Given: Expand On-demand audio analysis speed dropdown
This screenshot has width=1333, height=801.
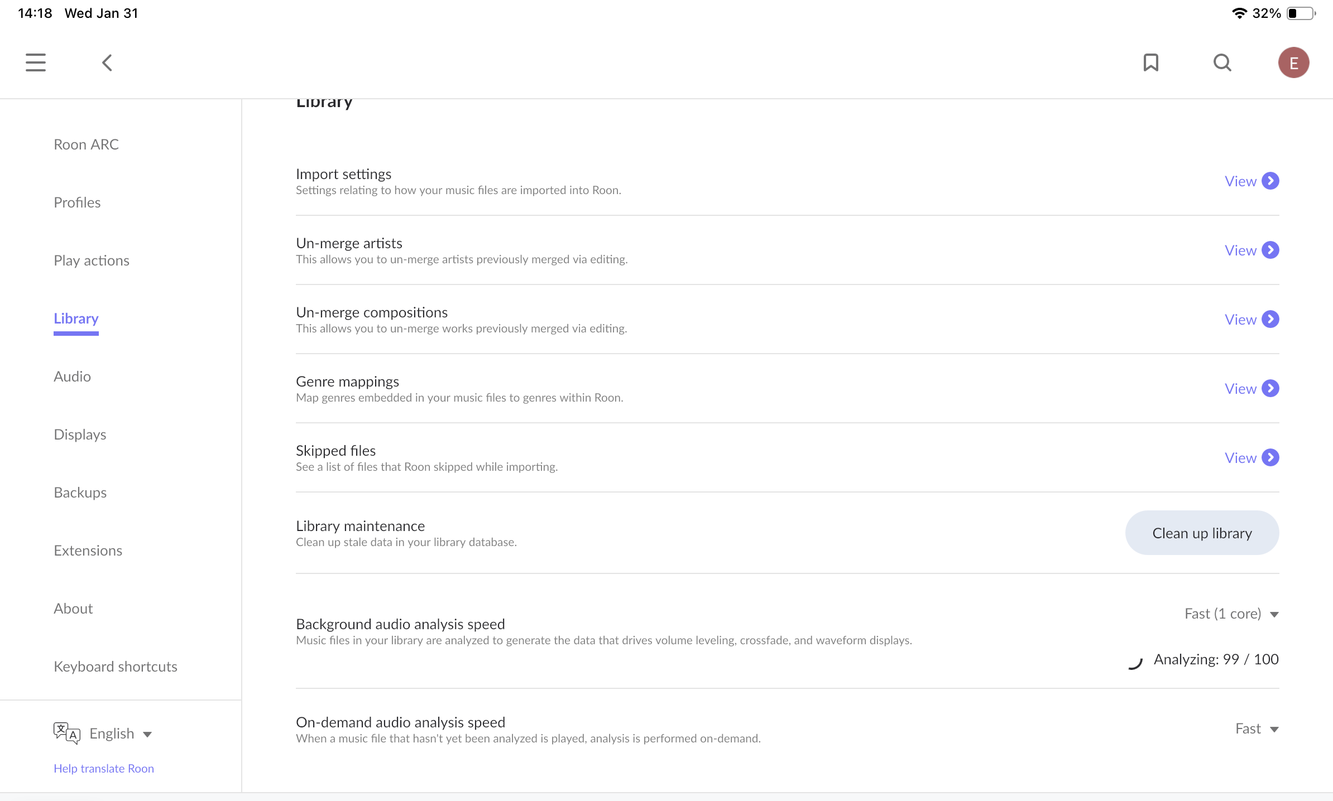Looking at the screenshot, I should tap(1257, 728).
